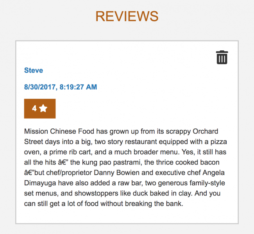Click the phrase prime rib cart
The height and width of the screenshot is (234, 254).
coord(71,152)
